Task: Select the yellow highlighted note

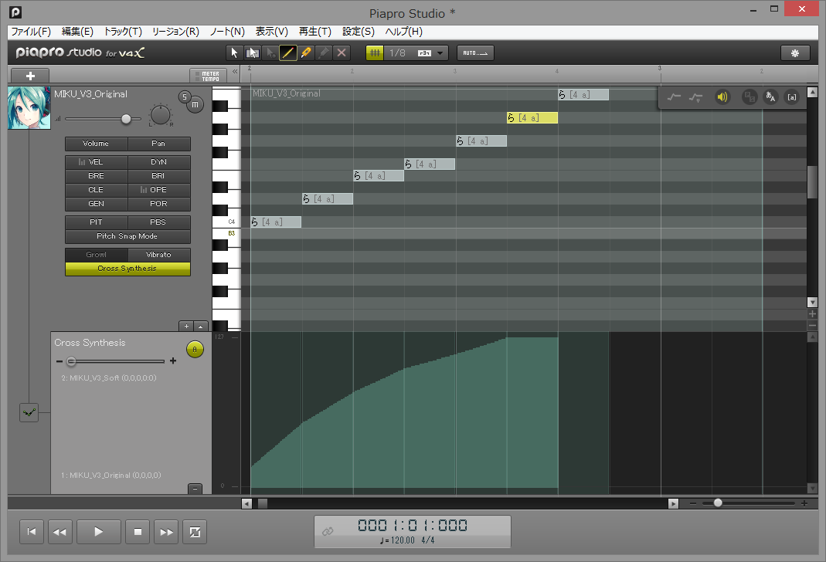Action: [x=532, y=118]
